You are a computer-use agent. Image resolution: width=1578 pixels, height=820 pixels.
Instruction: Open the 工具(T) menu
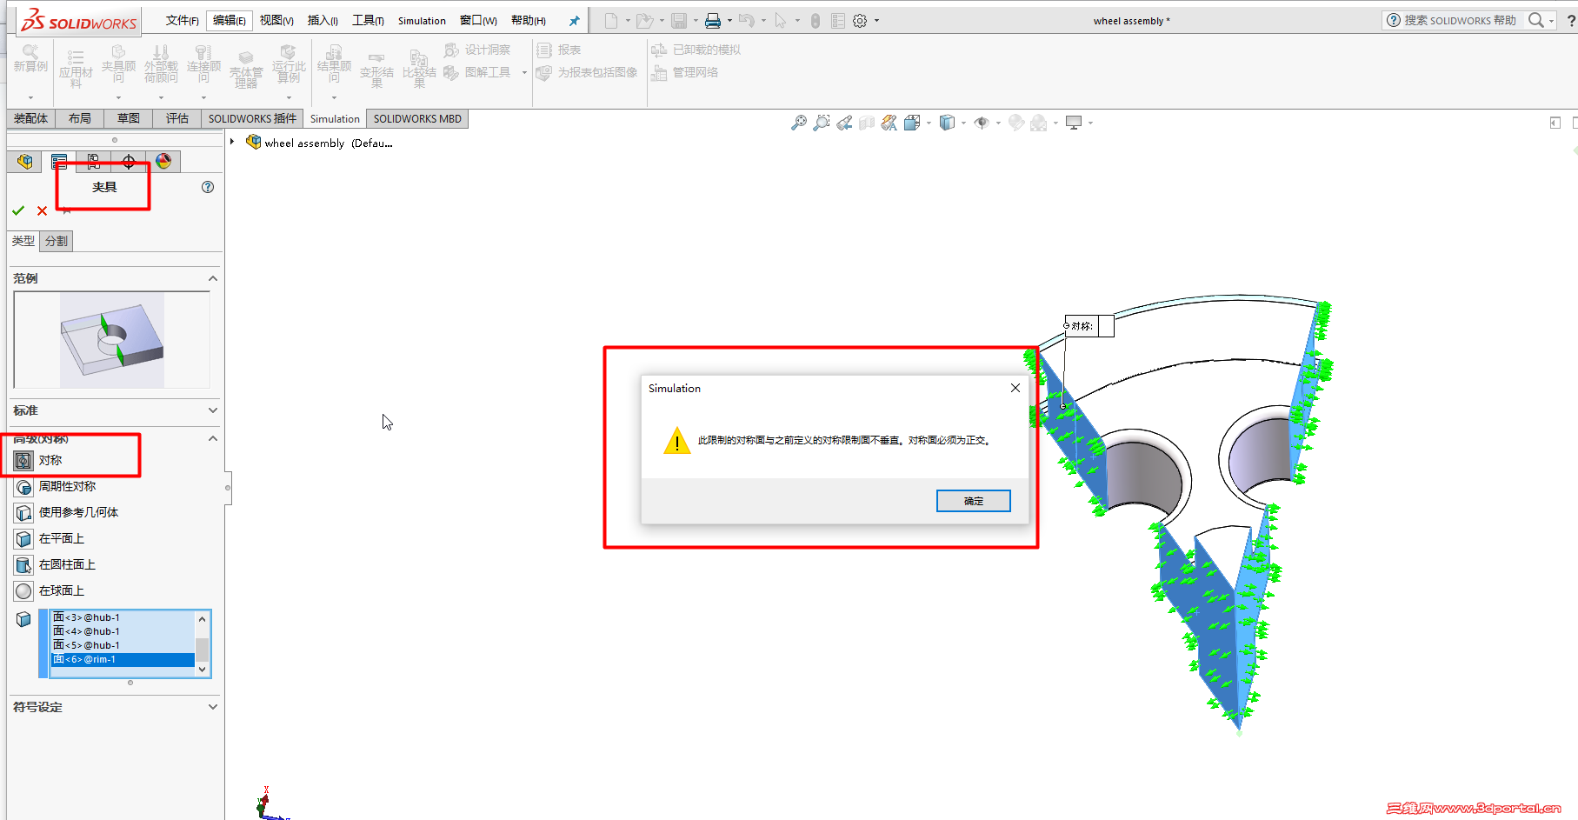tap(368, 21)
